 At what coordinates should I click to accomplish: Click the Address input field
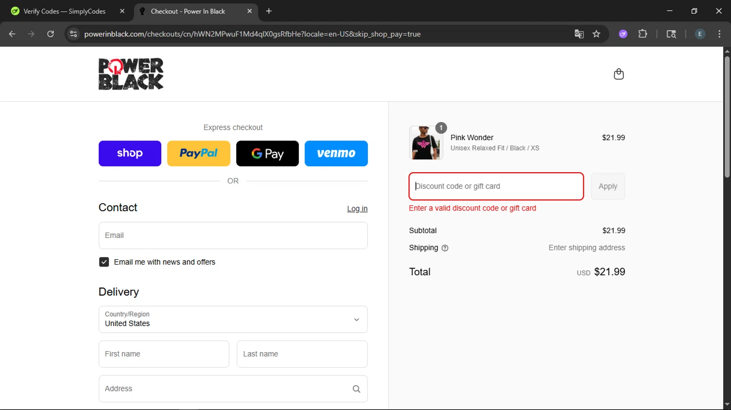click(233, 389)
